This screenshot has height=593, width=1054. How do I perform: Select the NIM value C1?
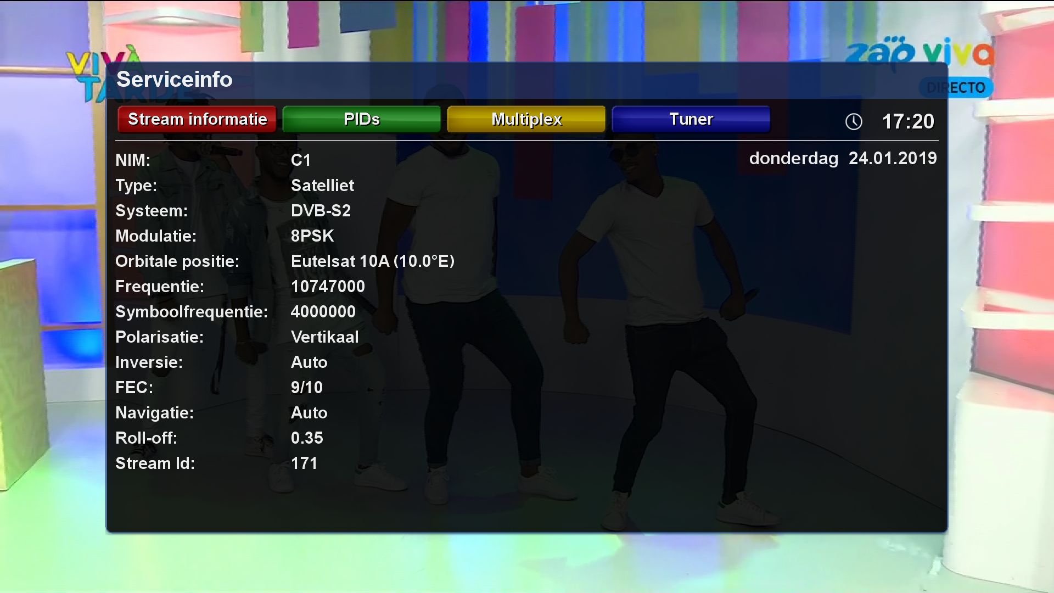[301, 160]
